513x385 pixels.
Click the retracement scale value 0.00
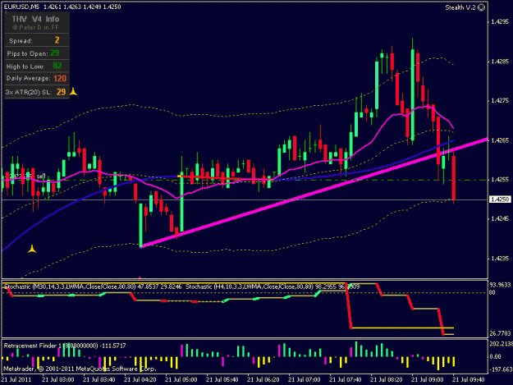coord(495,356)
